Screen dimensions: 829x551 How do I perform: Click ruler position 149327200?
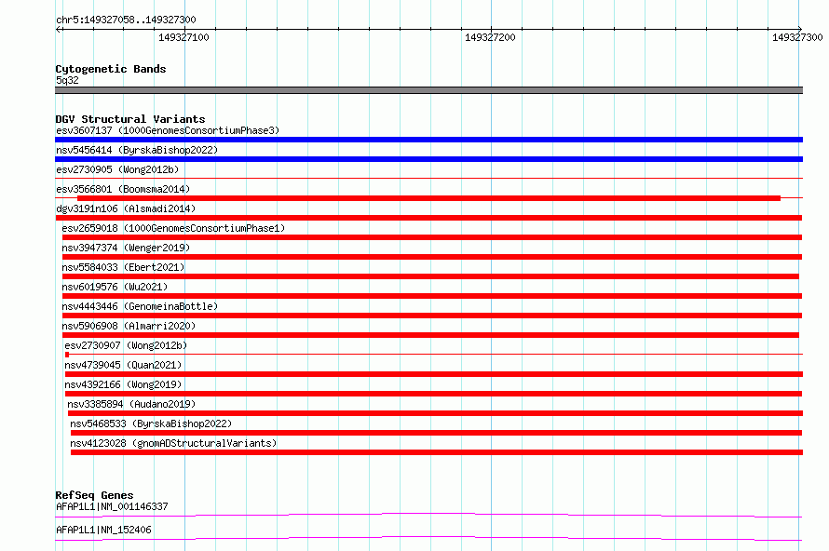click(x=490, y=37)
